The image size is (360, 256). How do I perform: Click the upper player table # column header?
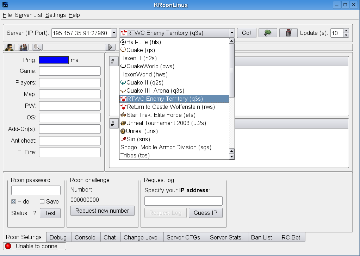coord(113,61)
